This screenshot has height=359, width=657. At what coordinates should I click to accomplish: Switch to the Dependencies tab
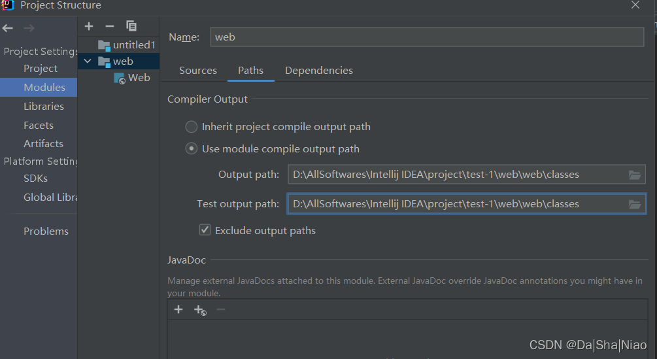[319, 71]
